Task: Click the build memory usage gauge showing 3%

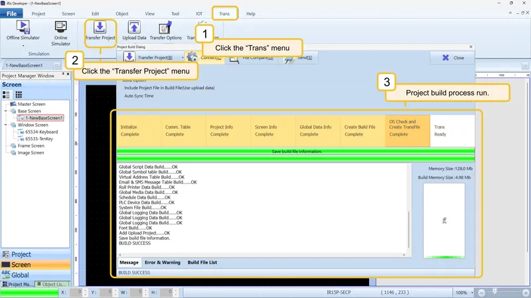Action: pos(444,221)
